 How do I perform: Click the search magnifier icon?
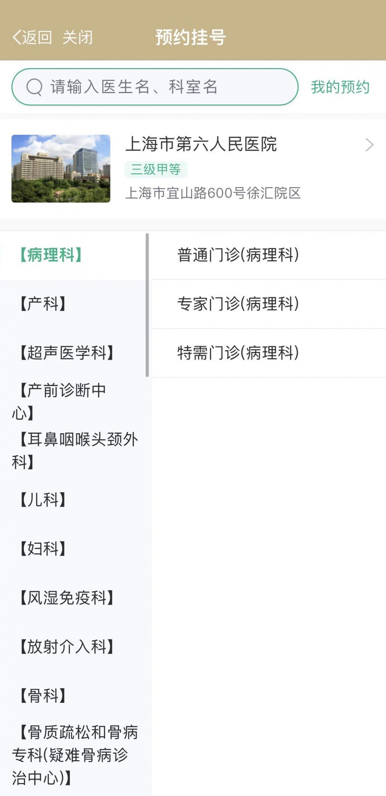pyautogui.click(x=34, y=87)
